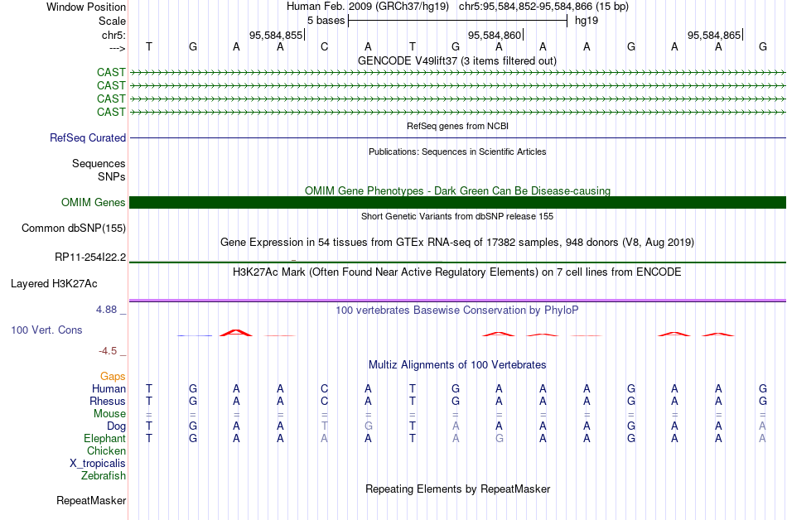Open Repeating Elements by RepeatMasker title
The width and height of the screenshot is (787, 520).
coord(457,489)
